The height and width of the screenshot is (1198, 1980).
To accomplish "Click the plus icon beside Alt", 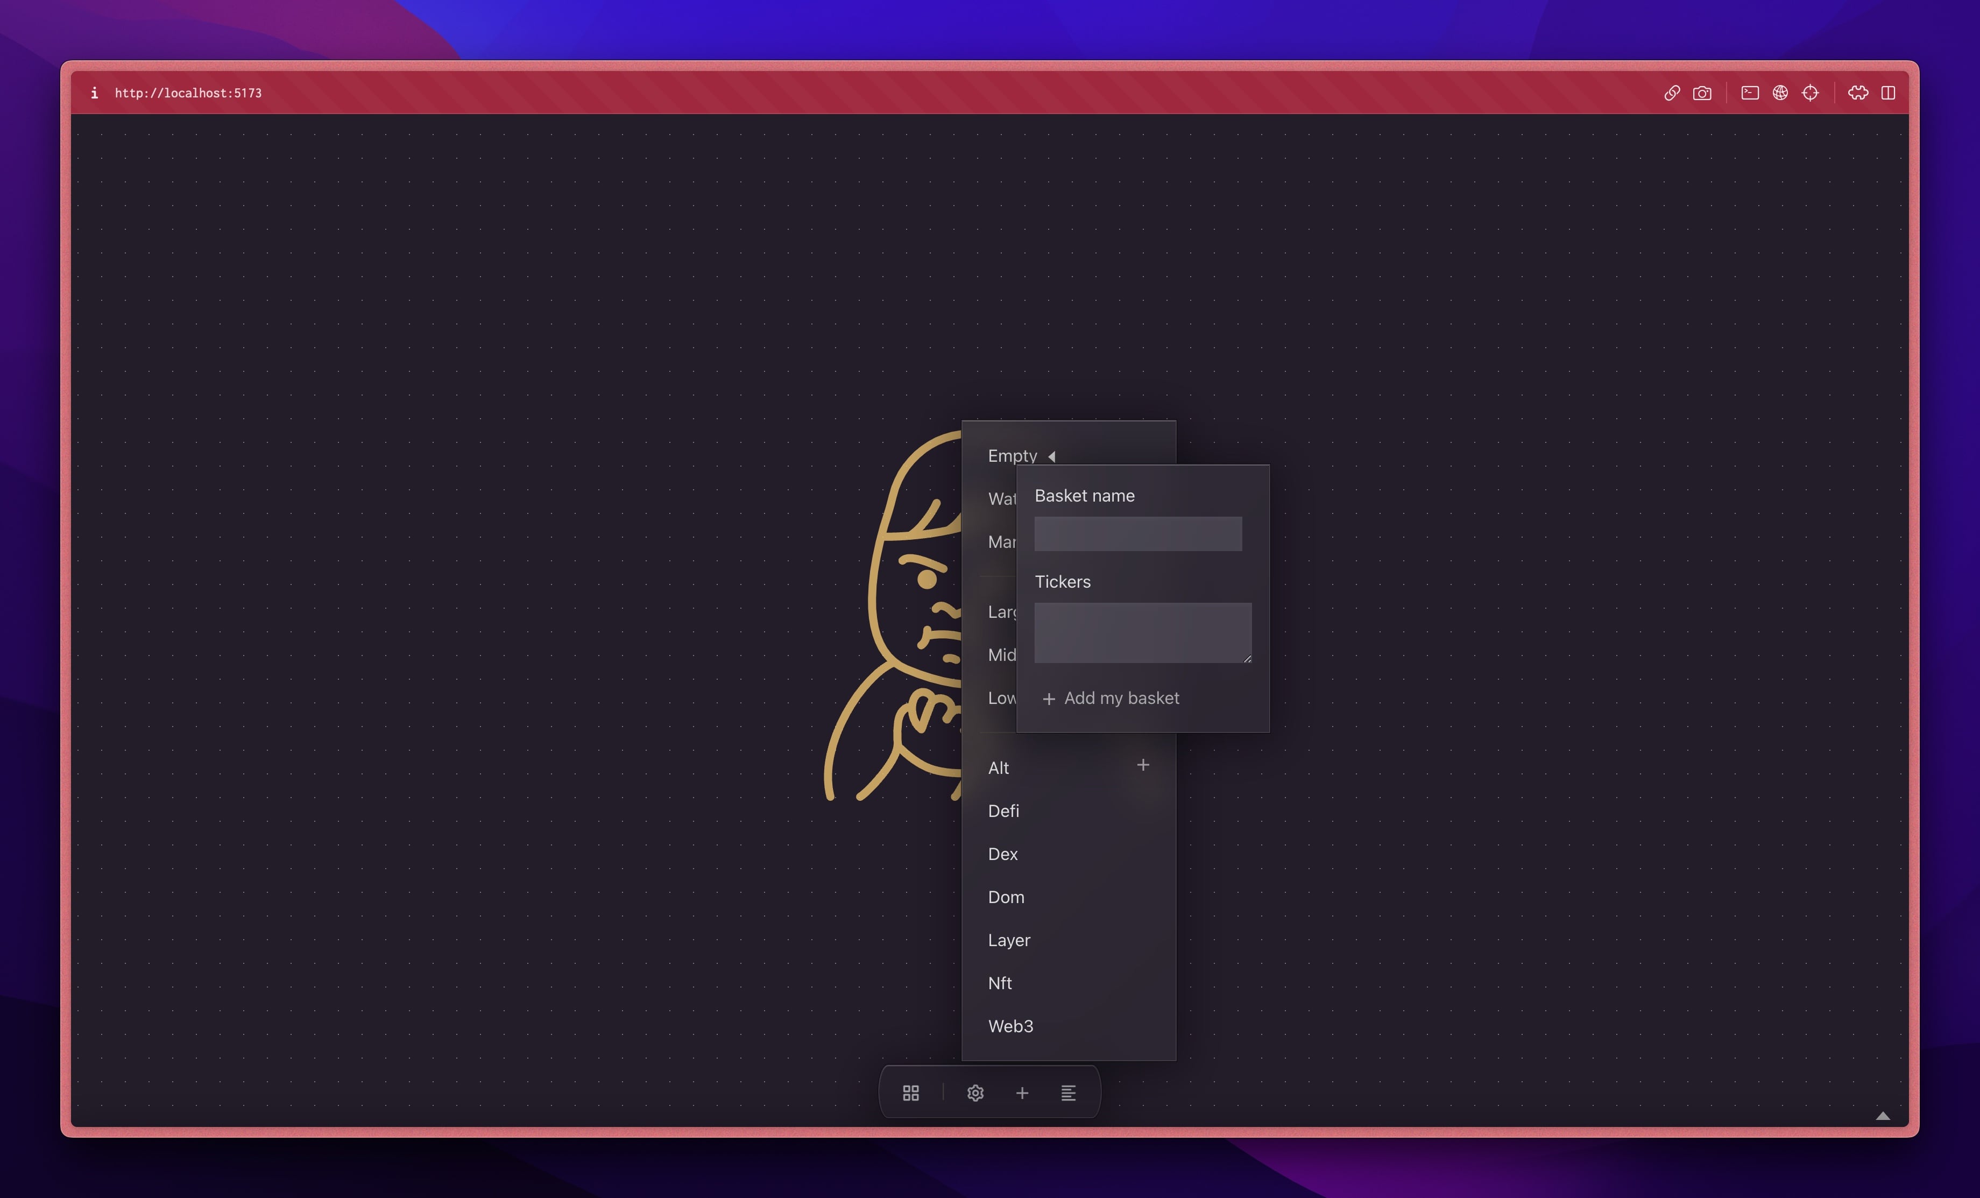I will tap(1143, 765).
